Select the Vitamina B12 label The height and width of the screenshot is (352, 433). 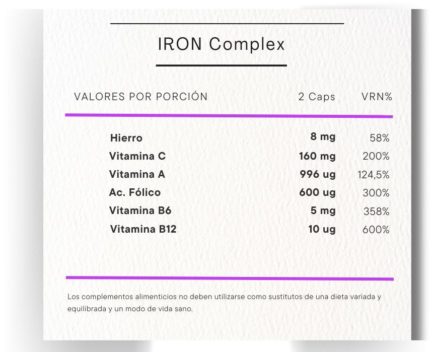143,229
